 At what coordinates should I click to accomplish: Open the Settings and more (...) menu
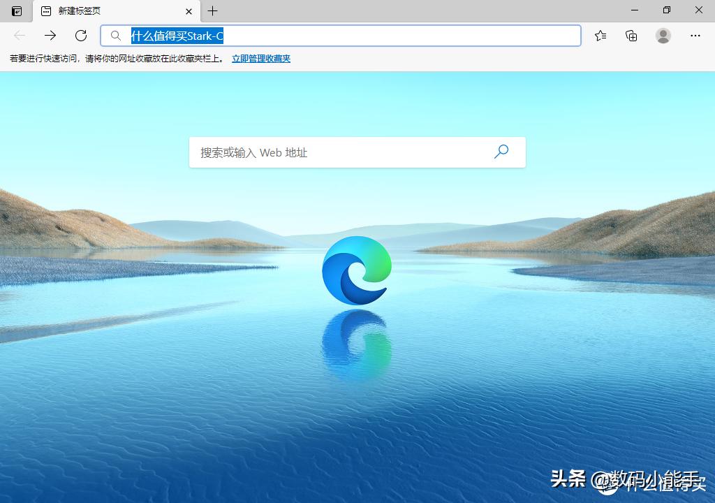695,35
